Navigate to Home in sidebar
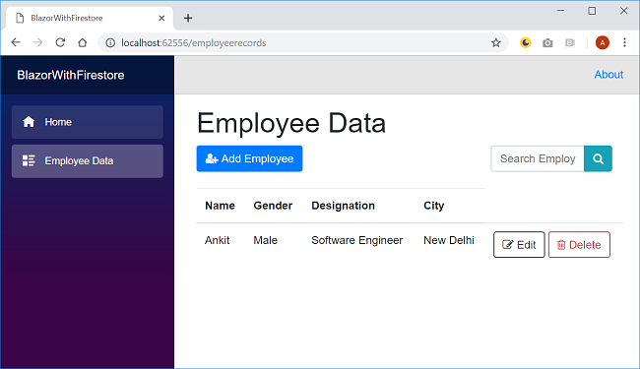This screenshot has height=369, width=640. coord(88,122)
